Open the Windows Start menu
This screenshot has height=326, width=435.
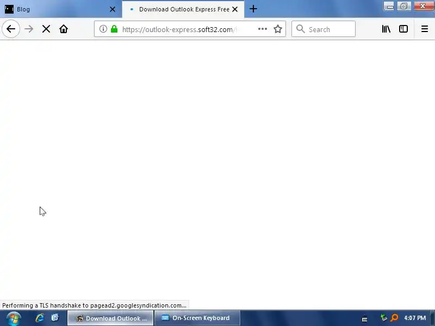(x=13, y=318)
